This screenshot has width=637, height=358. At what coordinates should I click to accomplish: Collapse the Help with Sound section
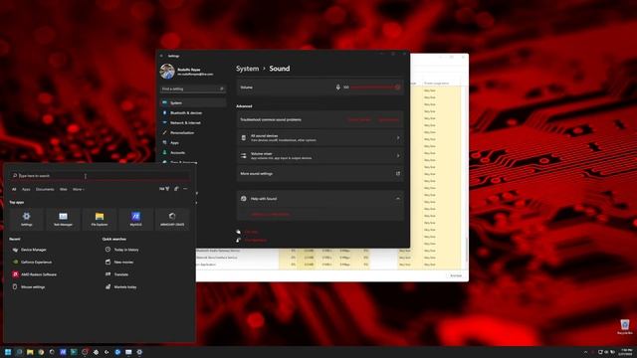pos(398,199)
